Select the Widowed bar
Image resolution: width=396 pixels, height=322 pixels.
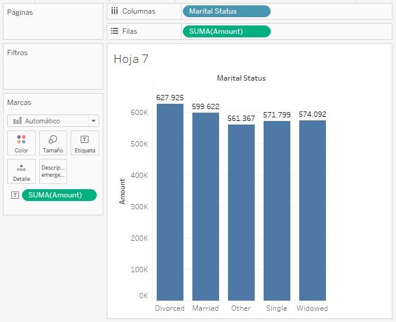(312, 211)
